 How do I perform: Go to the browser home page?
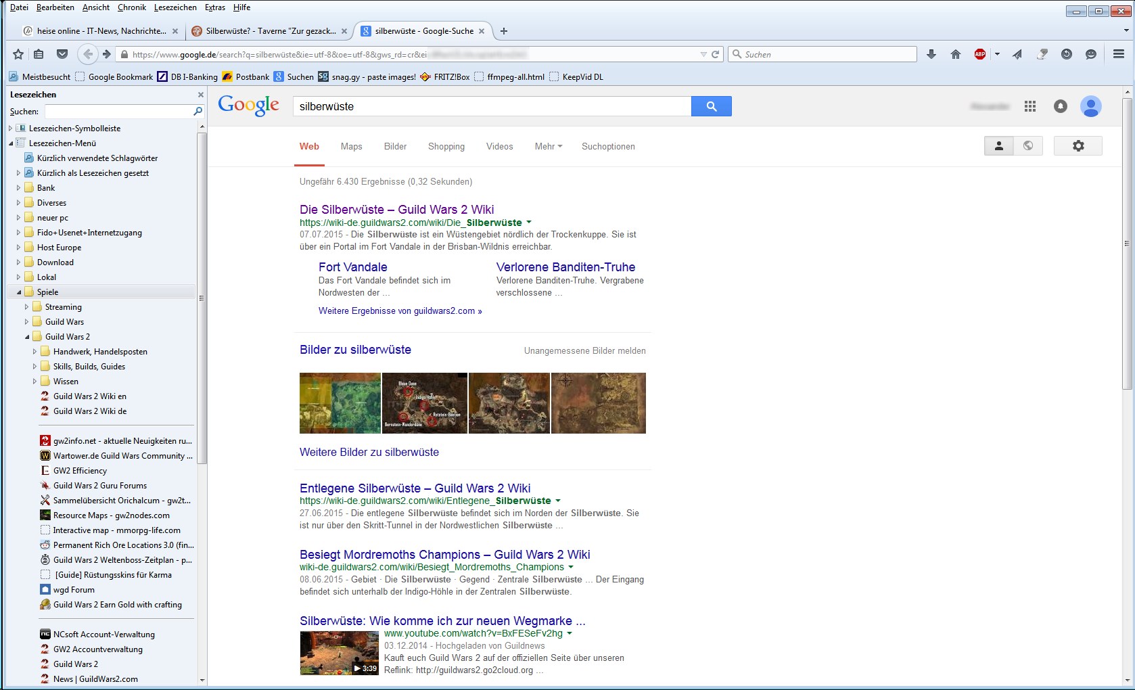[x=955, y=54]
